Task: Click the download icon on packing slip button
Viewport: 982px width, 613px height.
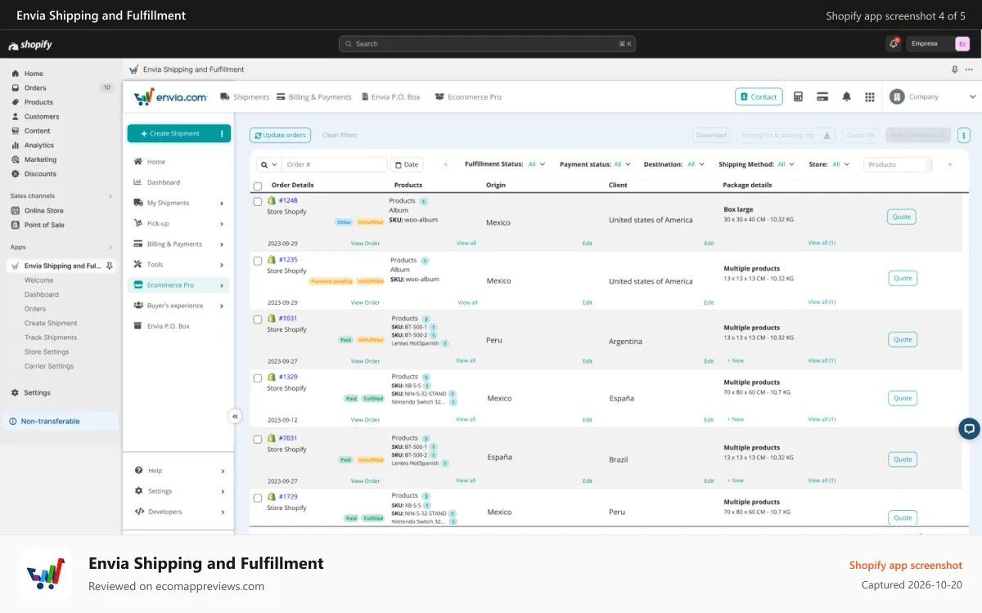Action: [x=827, y=135]
